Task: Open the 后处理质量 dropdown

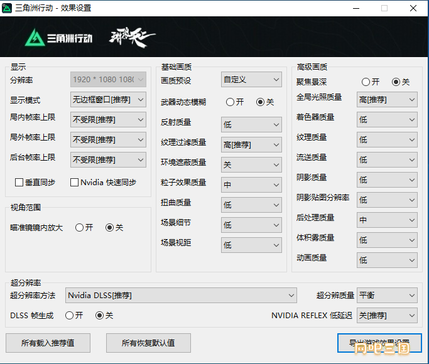Action: [387, 220]
